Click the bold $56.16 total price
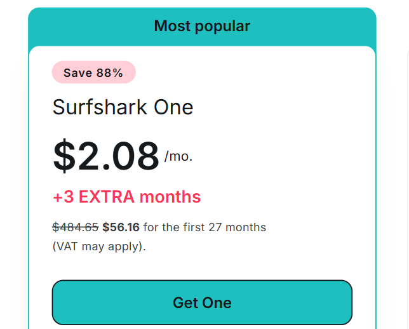The height and width of the screenshot is (329, 409). (121, 227)
